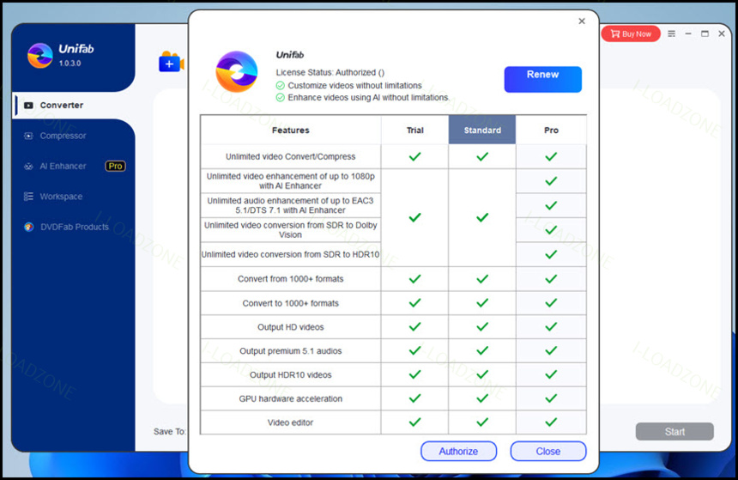Image resolution: width=738 pixels, height=480 pixels.
Task: Click the 1080p AI Enhancer feature row
Action: [x=290, y=181]
